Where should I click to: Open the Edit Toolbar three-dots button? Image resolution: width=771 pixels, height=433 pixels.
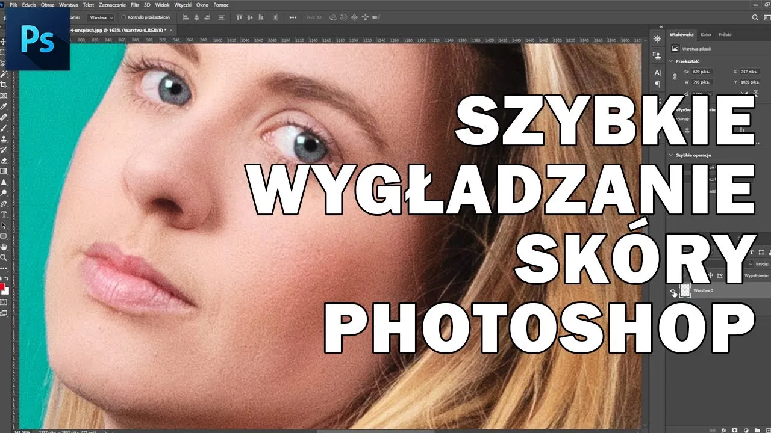point(4,268)
